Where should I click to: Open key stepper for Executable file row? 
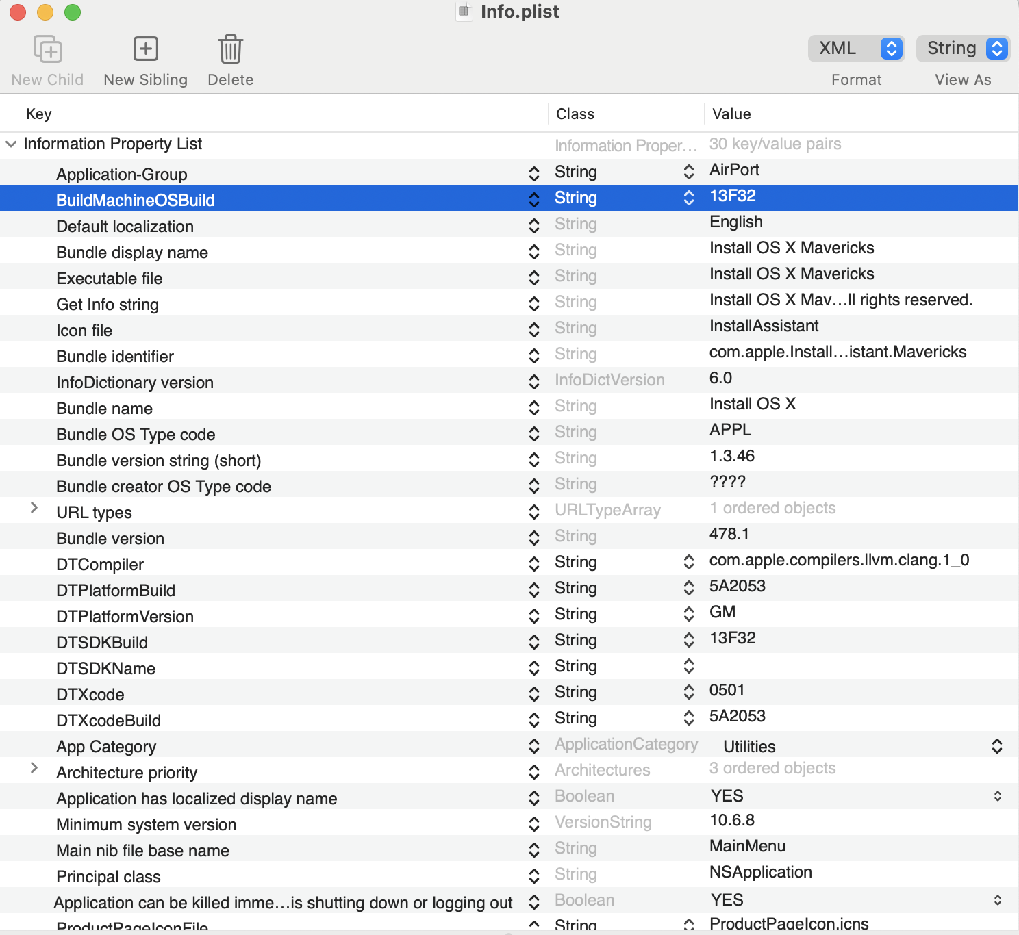pos(534,278)
